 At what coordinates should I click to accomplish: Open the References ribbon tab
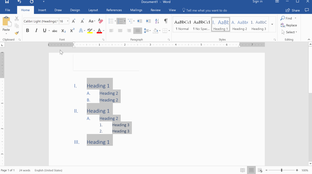(x=114, y=10)
